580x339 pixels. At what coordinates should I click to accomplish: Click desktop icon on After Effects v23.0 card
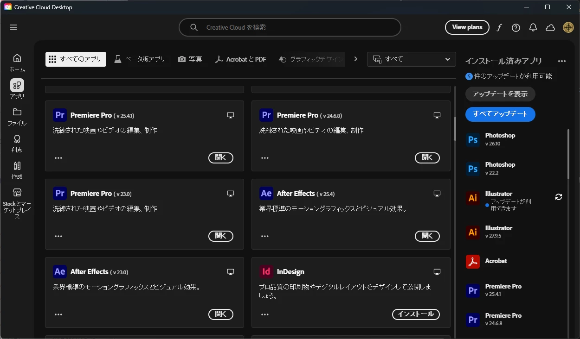(x=231, y=272)
